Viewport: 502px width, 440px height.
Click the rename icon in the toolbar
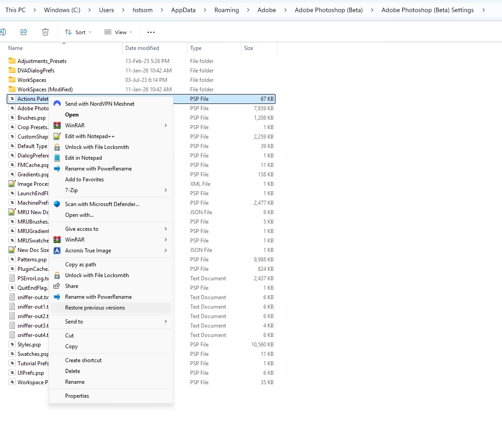[3, 32]
